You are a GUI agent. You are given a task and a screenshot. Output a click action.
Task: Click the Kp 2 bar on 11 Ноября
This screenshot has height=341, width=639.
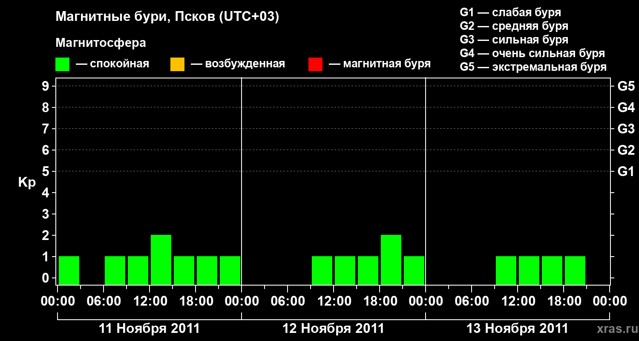[161, 260]
